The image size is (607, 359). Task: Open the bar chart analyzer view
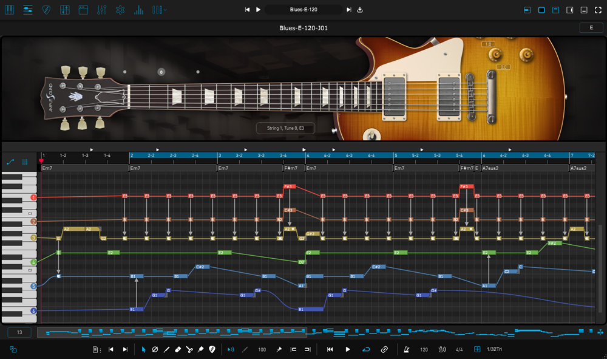pyautogui.click(x=139, y=10)
